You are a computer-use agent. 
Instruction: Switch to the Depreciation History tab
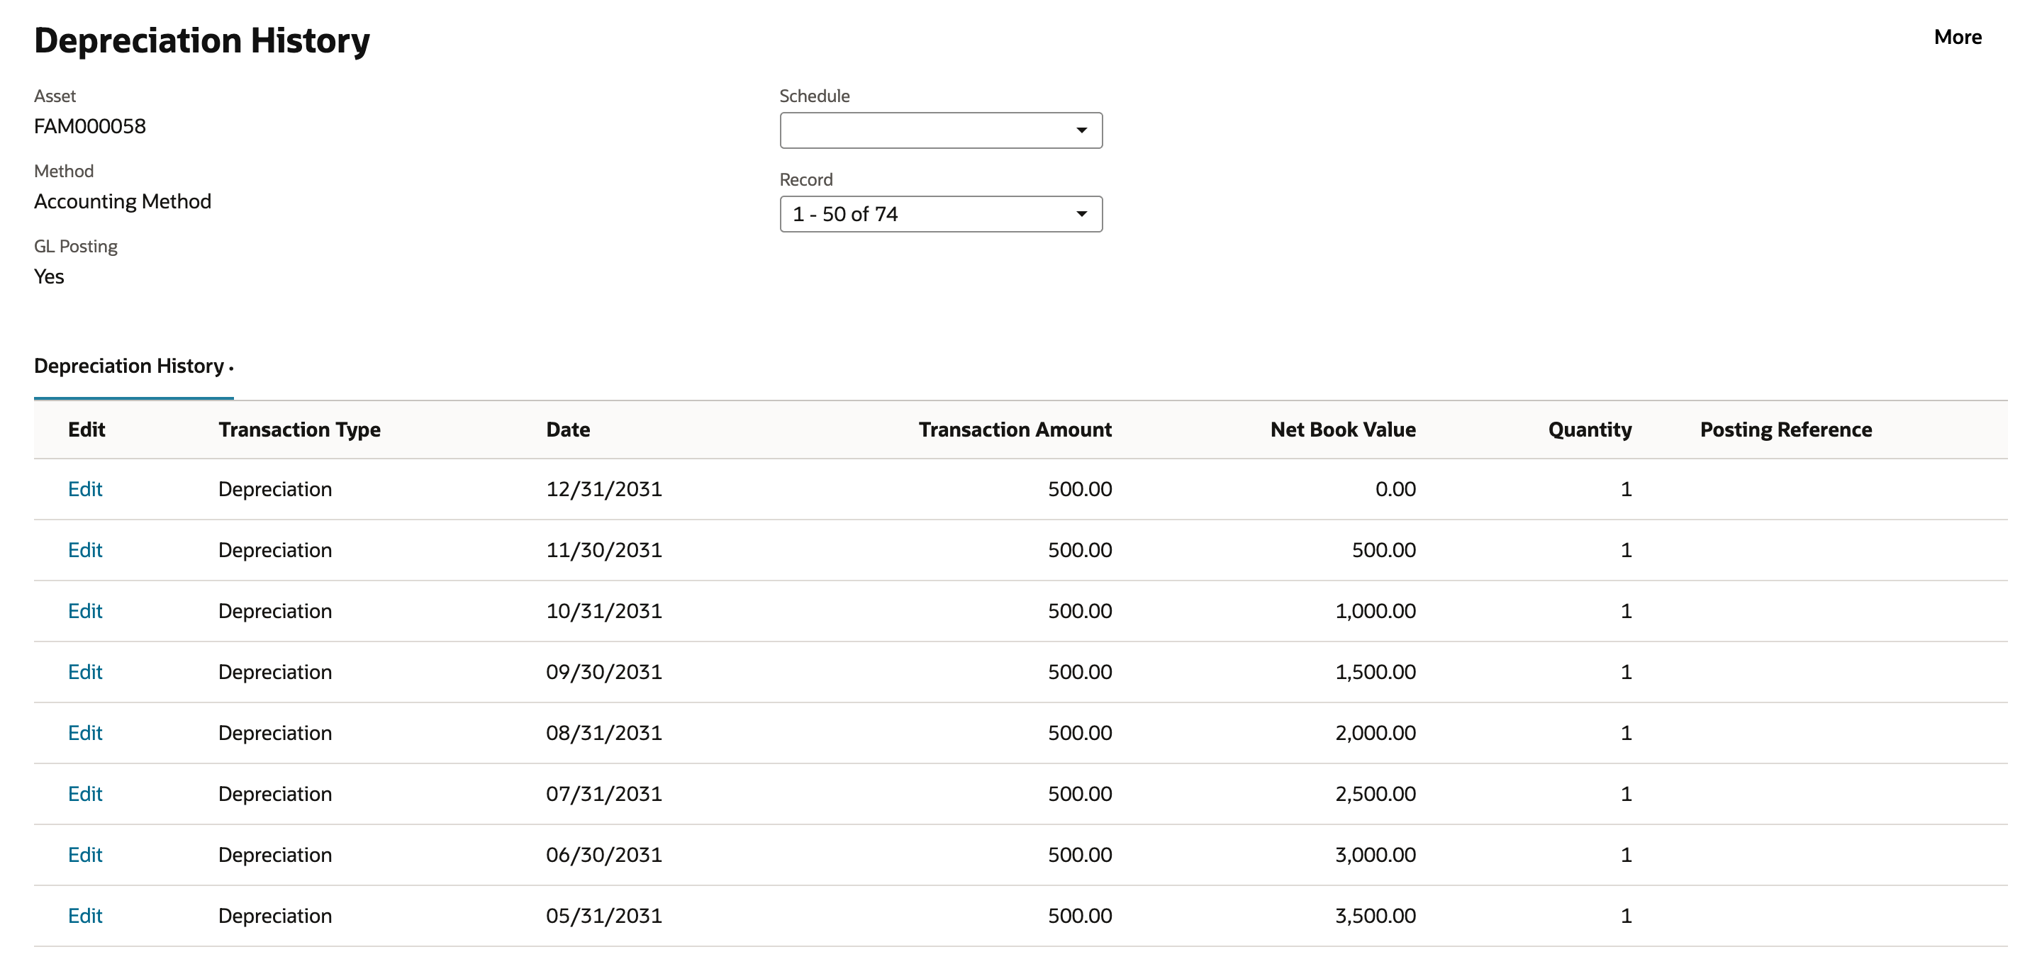click(133, 366)
